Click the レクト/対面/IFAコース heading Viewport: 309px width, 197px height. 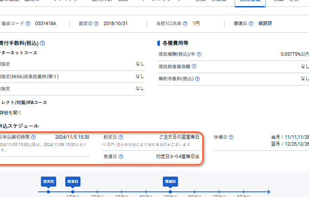click(23, 102)
